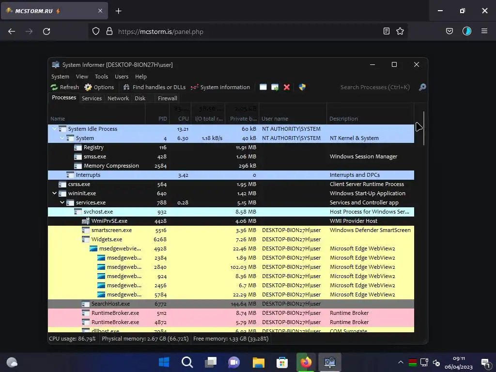Click the Save to Pocket icon

449,31
